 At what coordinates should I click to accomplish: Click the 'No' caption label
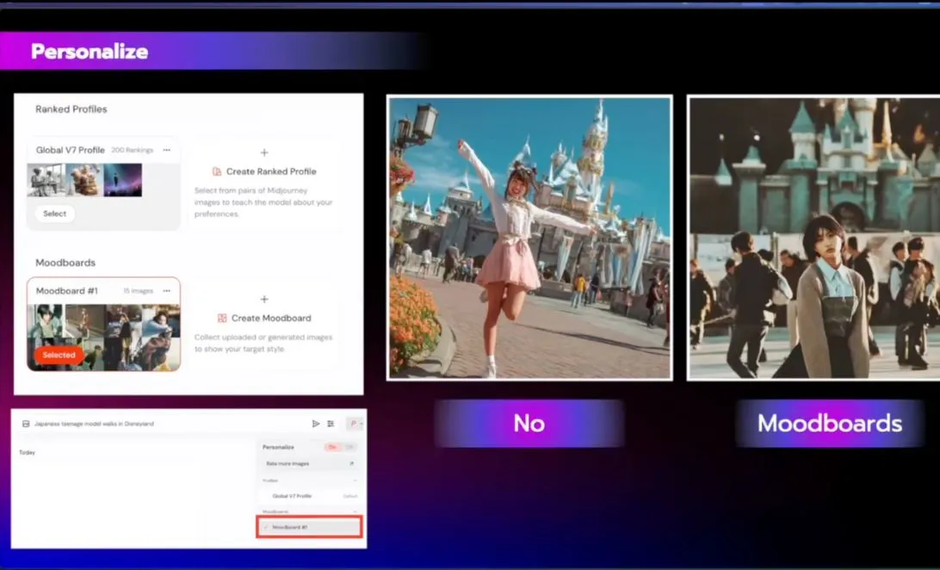(x=529, y=423)
